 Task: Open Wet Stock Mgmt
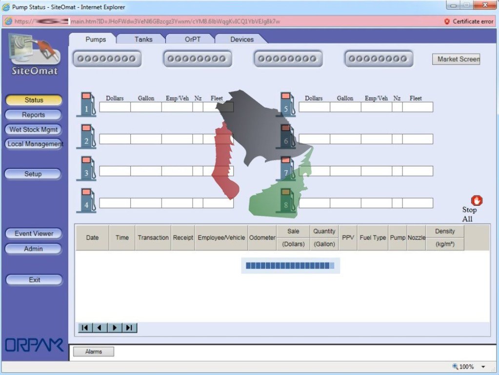[x=33, y=129]
